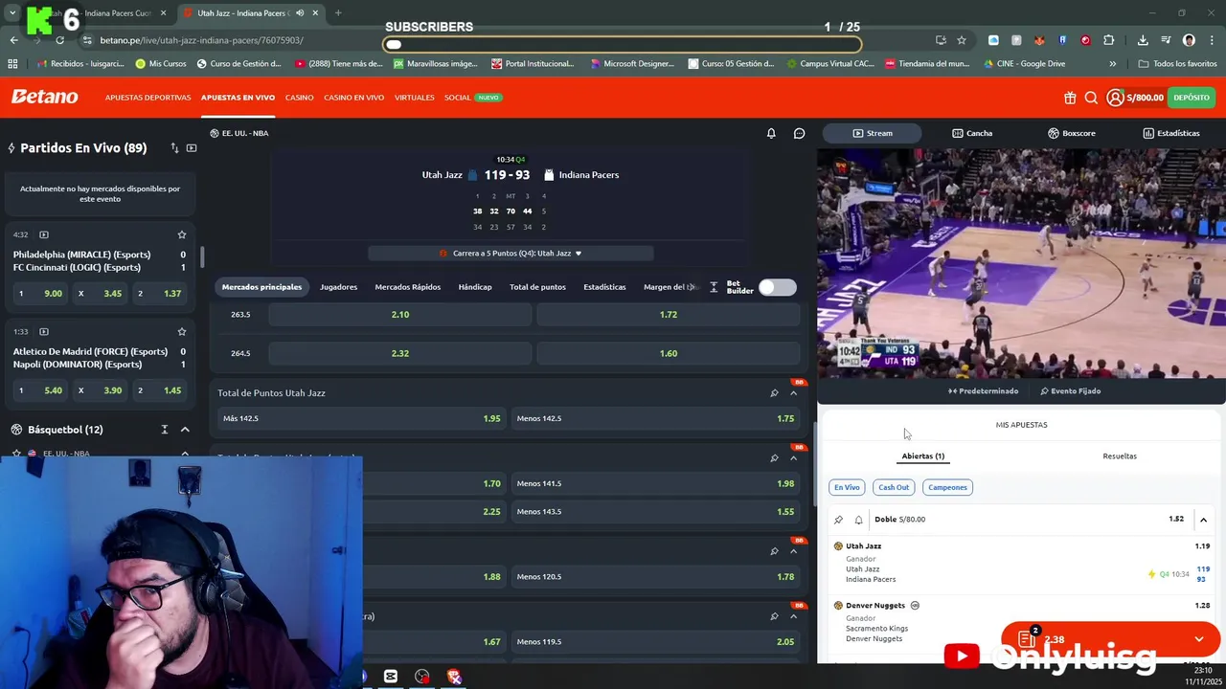This screenshot has width=1226, height=689.
Task: Bet Más 142.5 at odds 1.95
Action: point(363,418)
